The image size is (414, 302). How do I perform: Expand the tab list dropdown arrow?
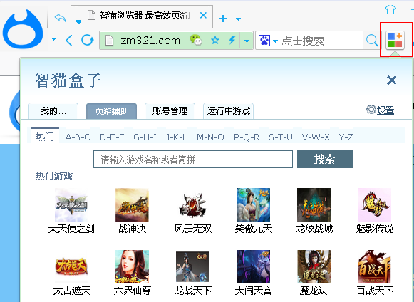click(x=238, y=19)
